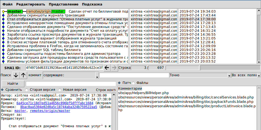Click date cell 2019-07-23 20:03:52
Image resolution: width=261 pixels, height=130 pixels.
198,61
